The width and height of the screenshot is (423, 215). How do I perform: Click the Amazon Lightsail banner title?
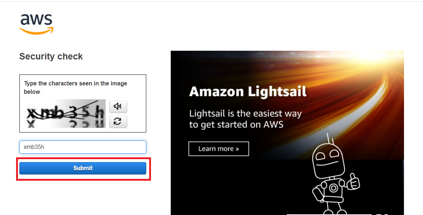[248, 91]
